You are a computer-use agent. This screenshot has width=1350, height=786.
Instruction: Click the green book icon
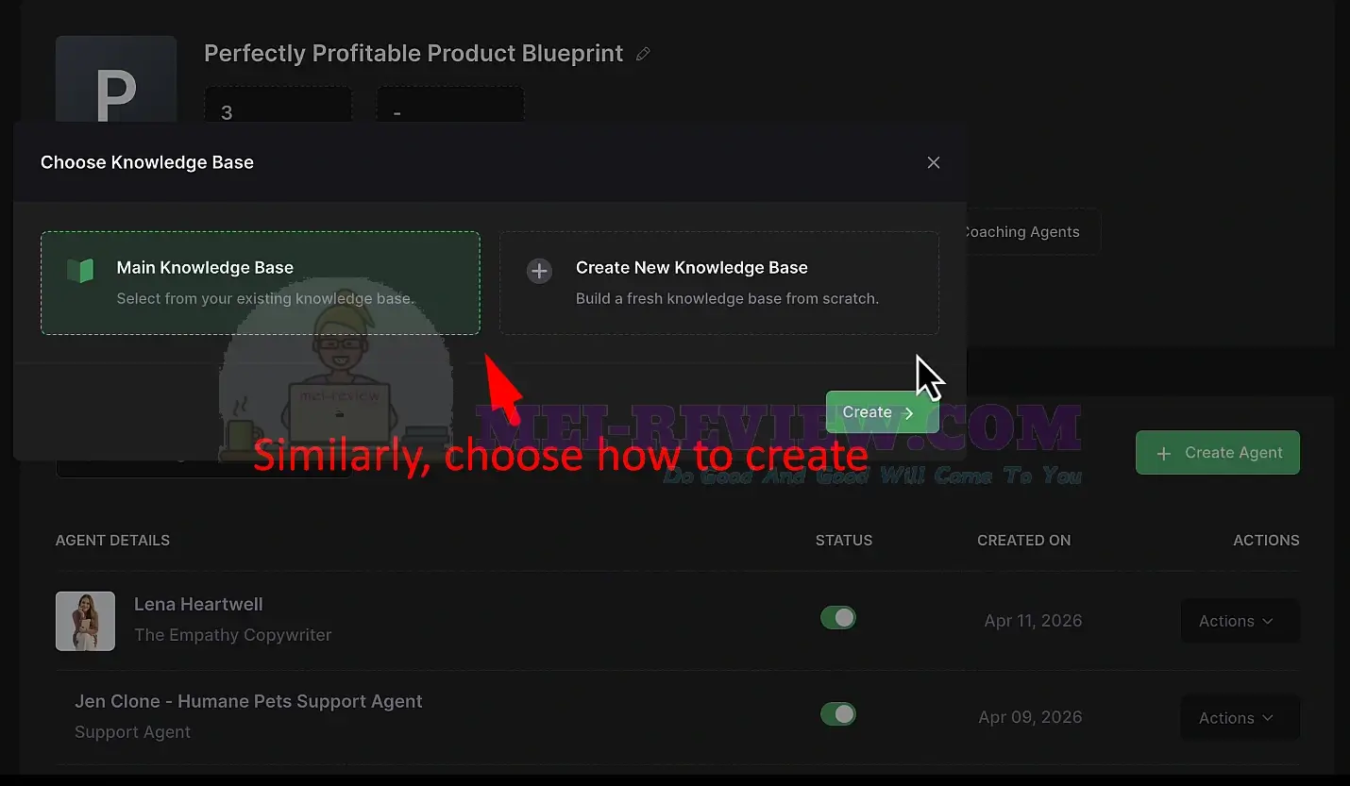pos(80,272)
